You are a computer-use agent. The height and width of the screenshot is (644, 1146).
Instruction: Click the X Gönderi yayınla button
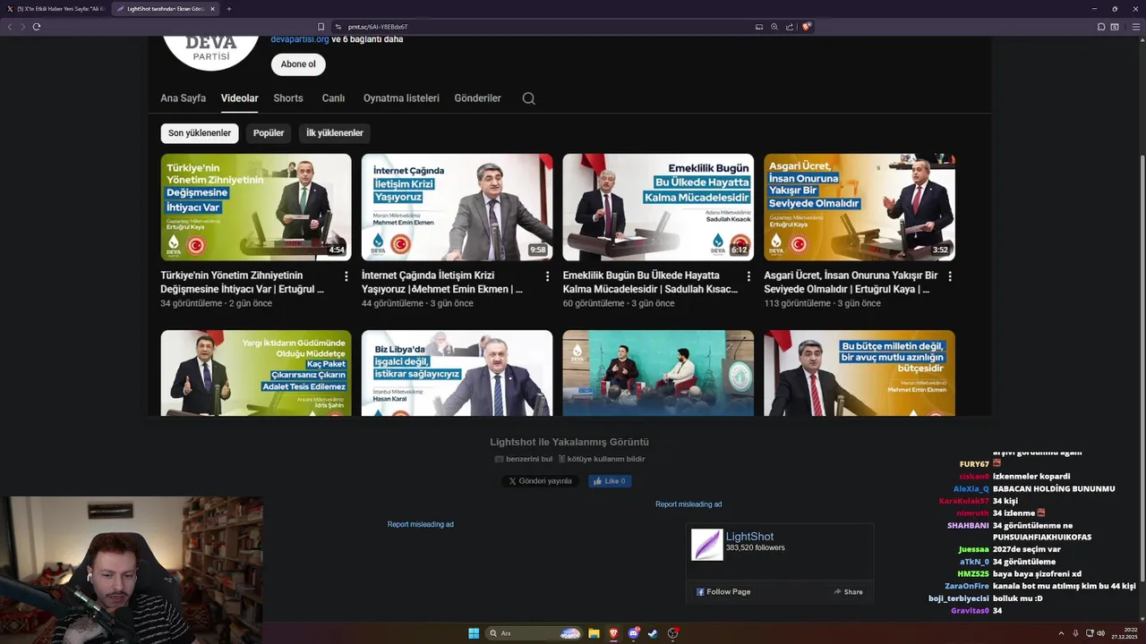[540, 481]
